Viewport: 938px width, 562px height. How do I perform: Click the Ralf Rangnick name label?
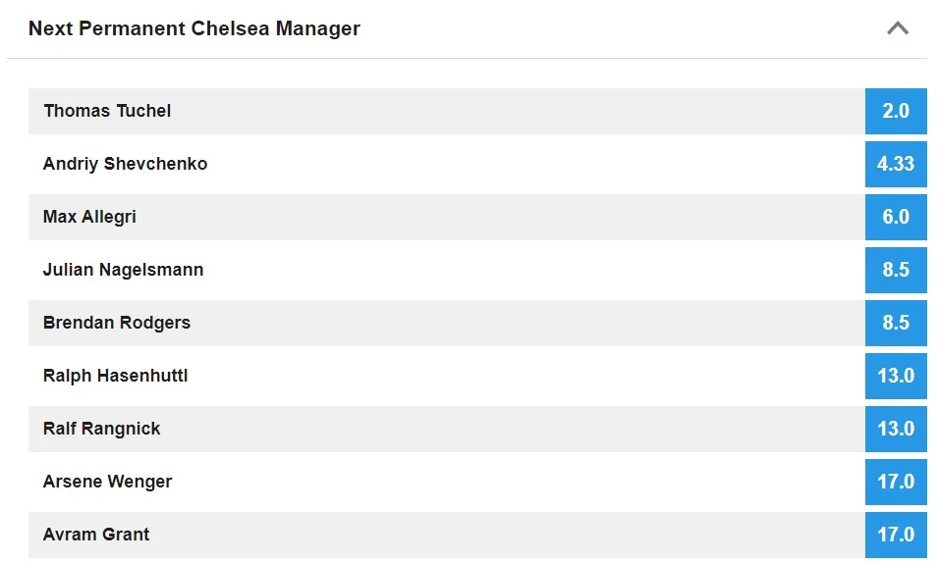coord(101,429)
